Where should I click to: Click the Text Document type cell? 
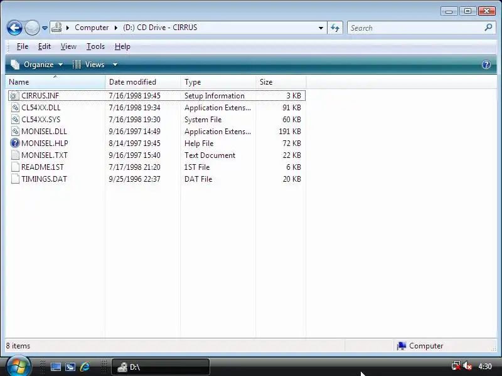[210, 155]
